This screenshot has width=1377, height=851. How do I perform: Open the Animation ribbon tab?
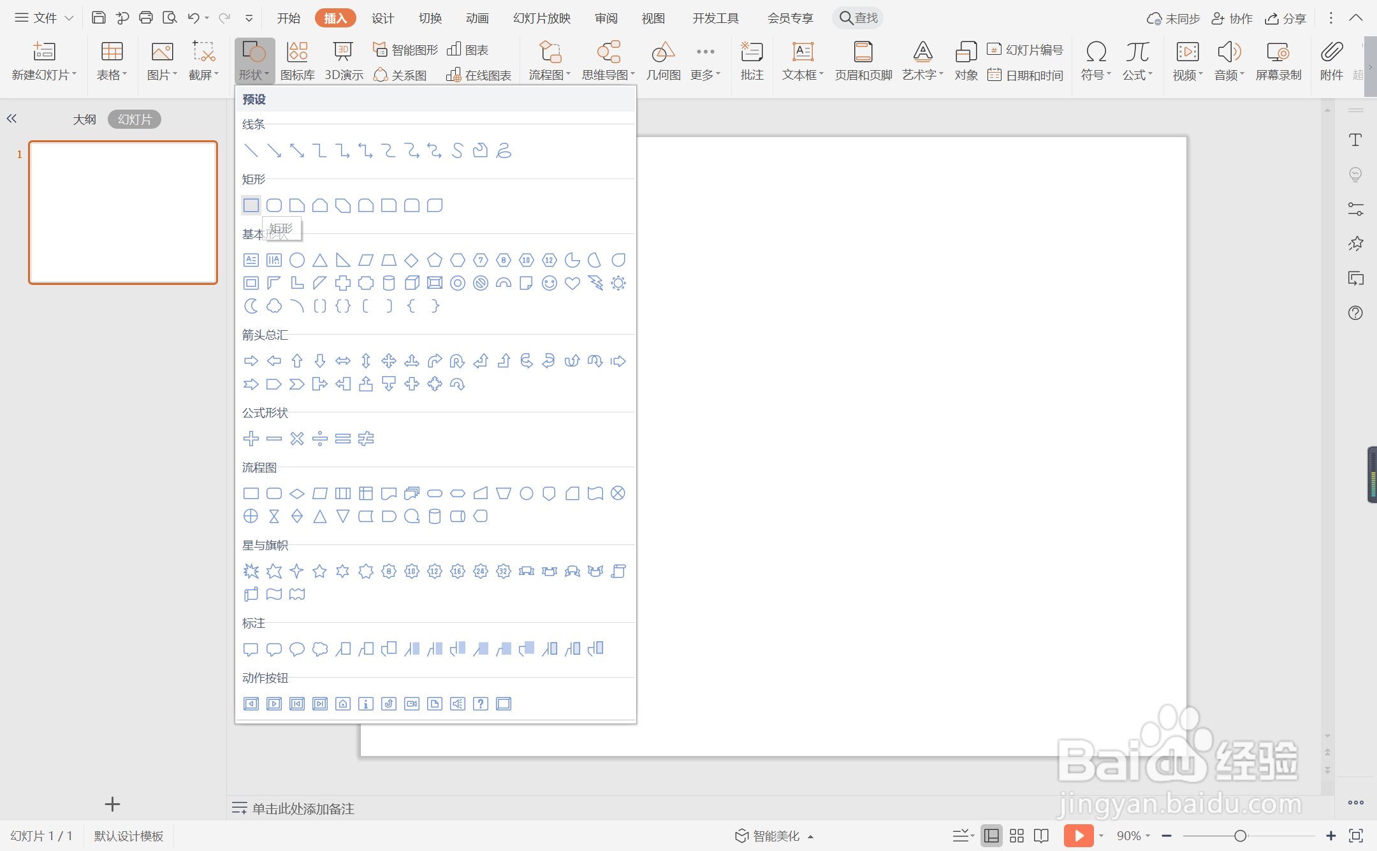(x=477, y=18)
